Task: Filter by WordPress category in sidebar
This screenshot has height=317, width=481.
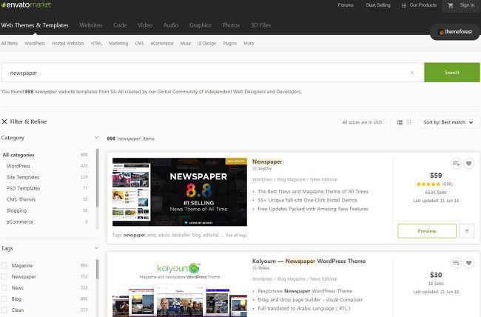Action: pyautogui.click(x=18, y=166)
